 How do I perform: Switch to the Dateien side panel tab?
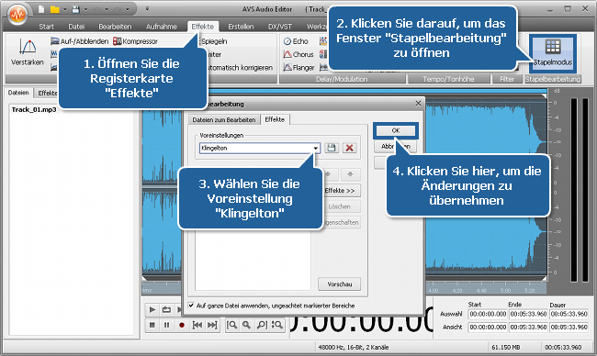18,93
